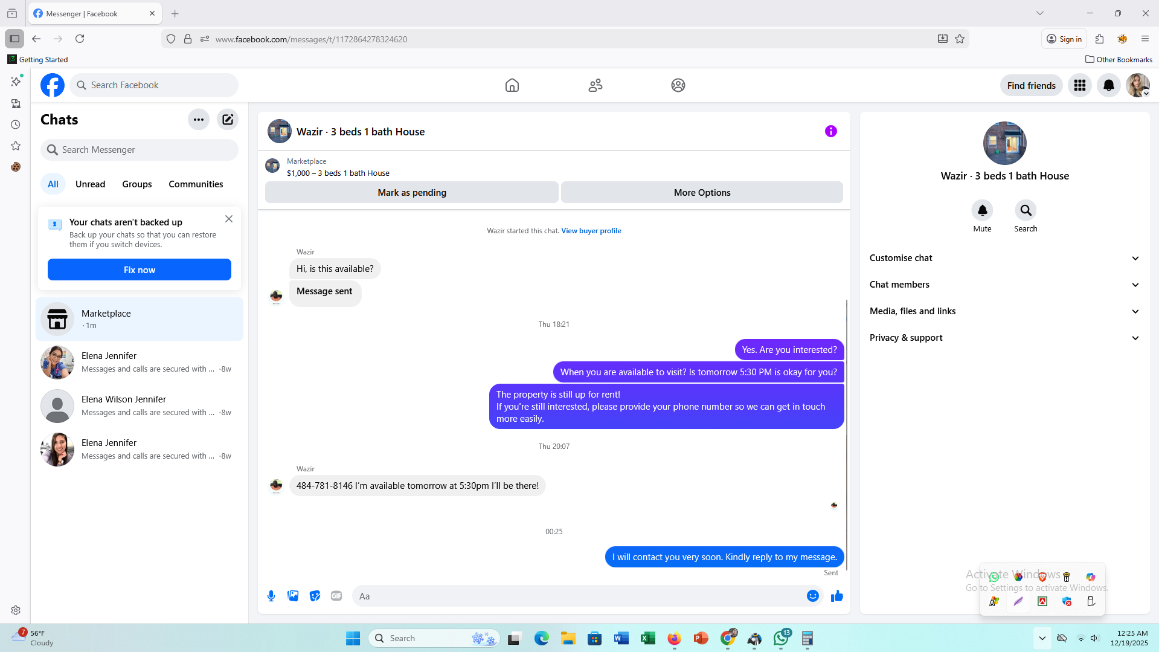Click the Facebook logo icon

[x=53, y=85]
